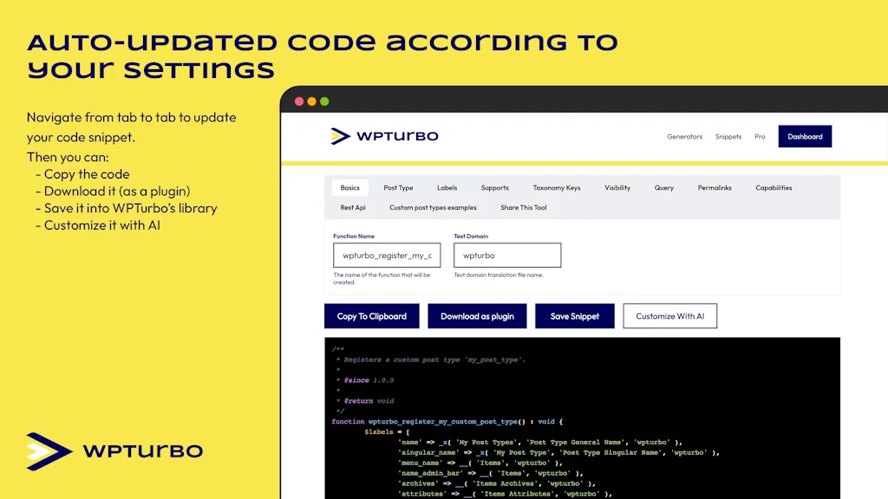Switch to the Capabilities tab
The width and height of the screenshot is (888, 499).
coord(773,187)
